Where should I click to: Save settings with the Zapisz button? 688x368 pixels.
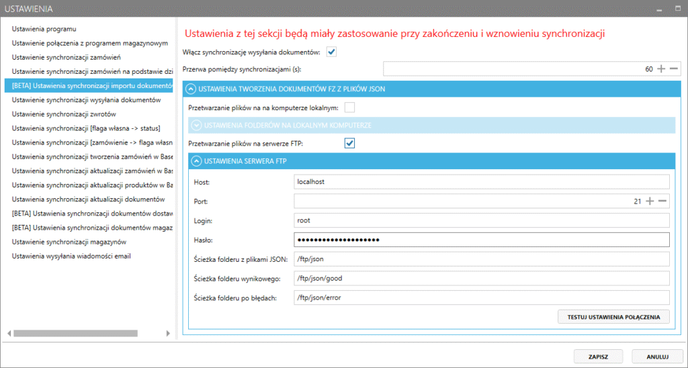click(x=598, y=357)
